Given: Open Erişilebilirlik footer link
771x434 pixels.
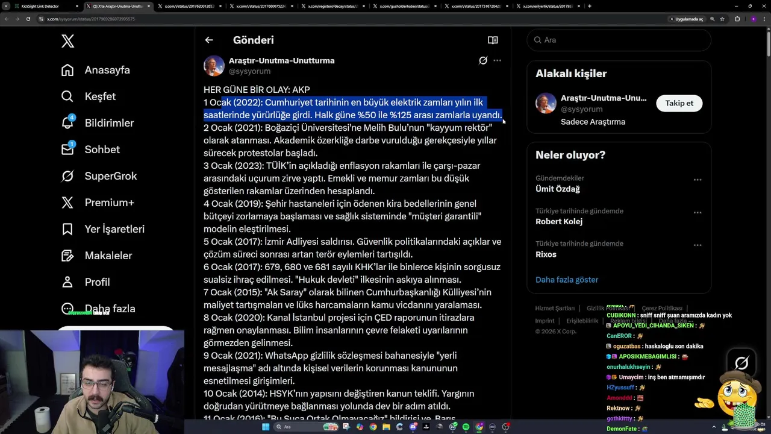Looking at the screenshot, I should click(x=582, y=321).
